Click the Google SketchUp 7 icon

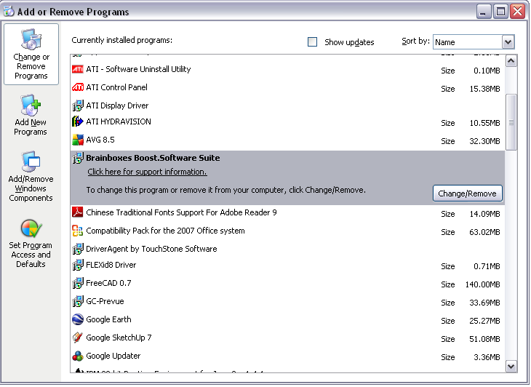pos(78,338)
